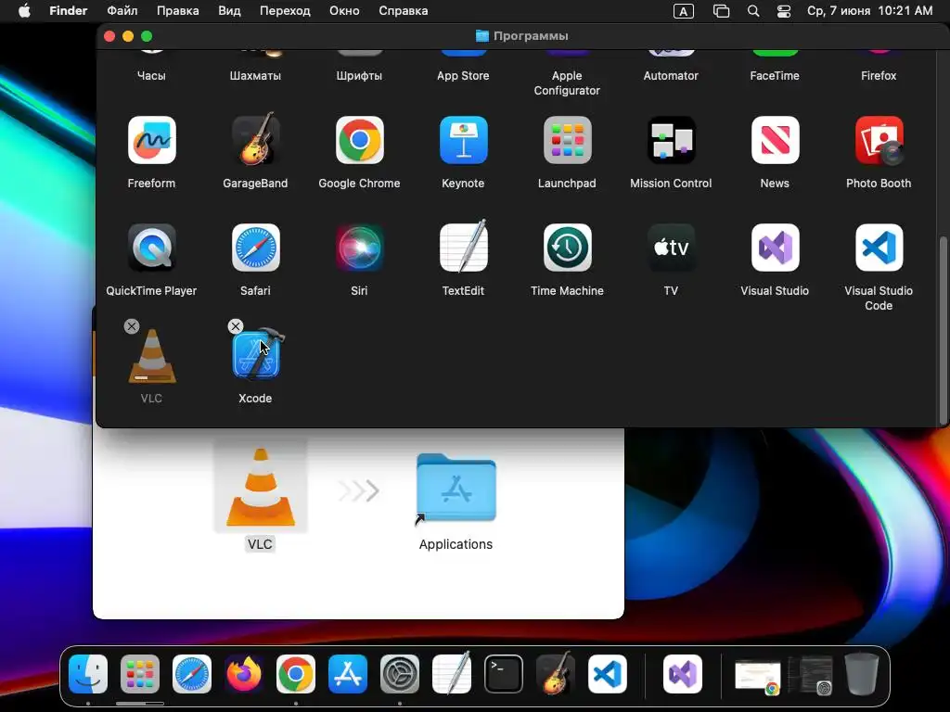The width and height of the screenshot is (950, 712).
Task: Open GarageBand from the Dock
Action: point(556,673)
